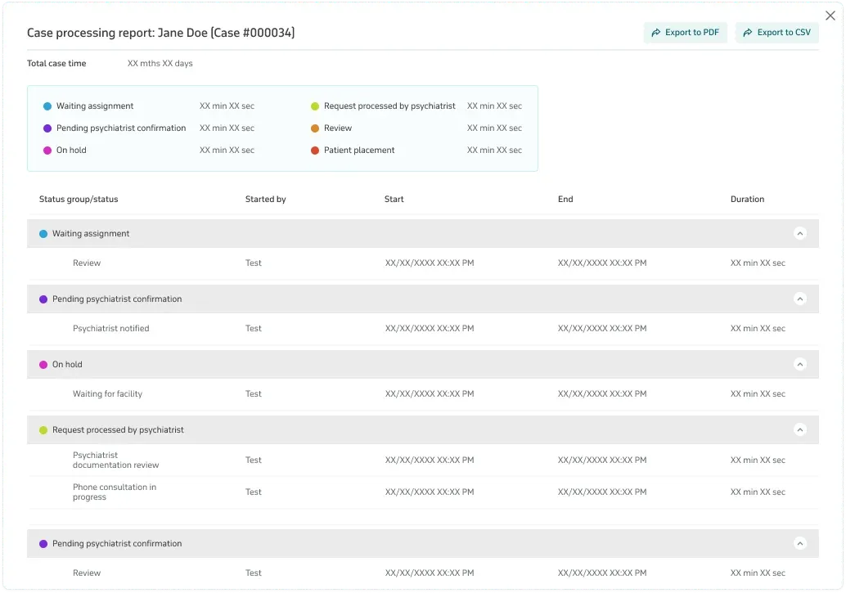Click Waiting assignment label in legend box
The width and height of the screenshot is (846, 593).
95,106
